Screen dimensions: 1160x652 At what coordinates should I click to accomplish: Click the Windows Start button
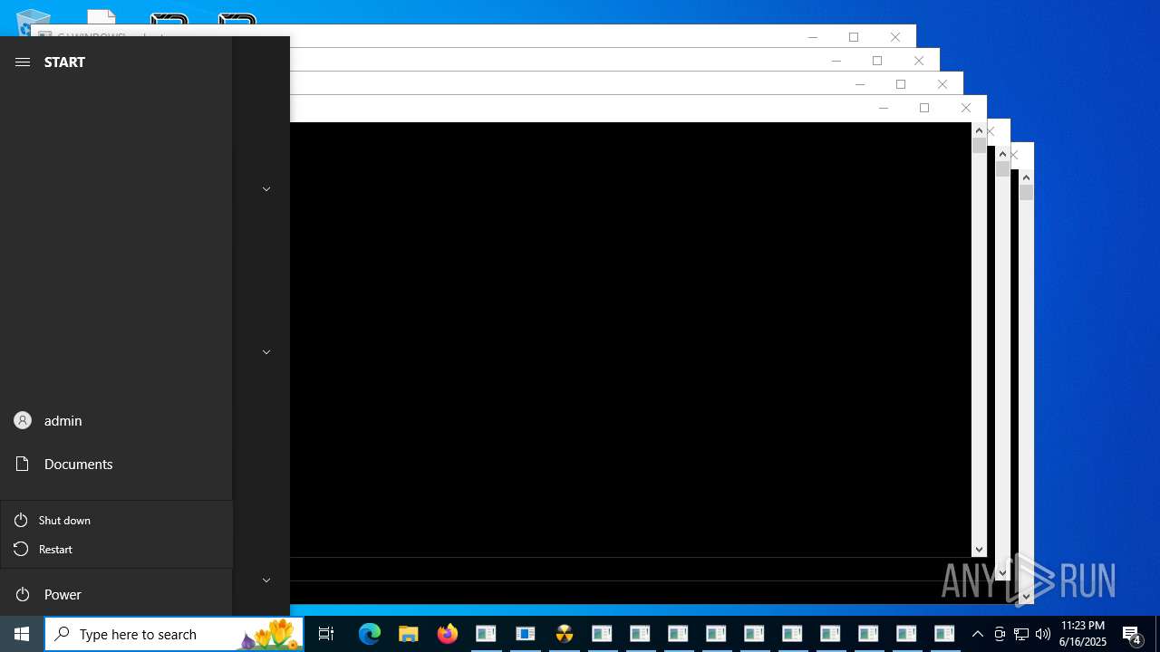click(22, 634)
